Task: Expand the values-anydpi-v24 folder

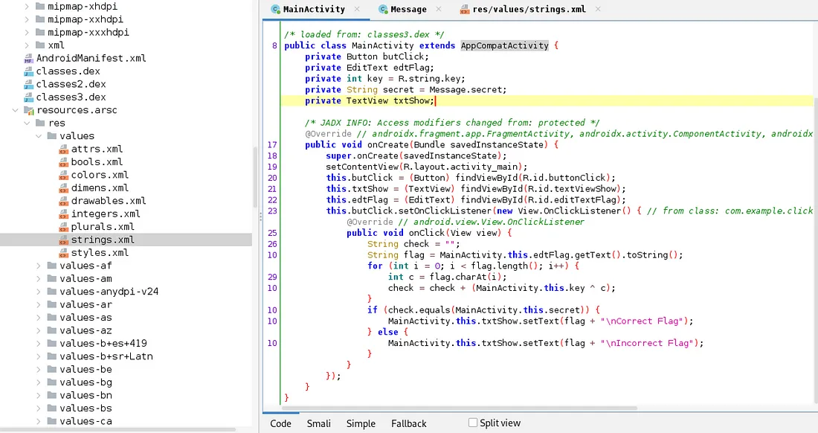Action: [x=38, y=292]
